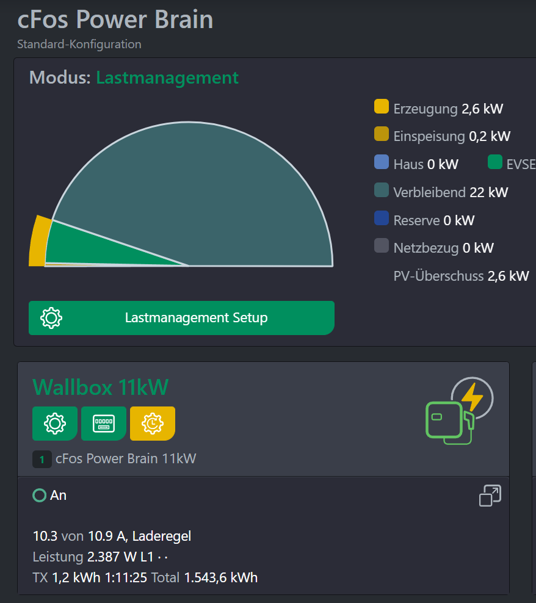Click the An status circle indicator
This screenshot has width=536, height=603.
pos(39,495)
